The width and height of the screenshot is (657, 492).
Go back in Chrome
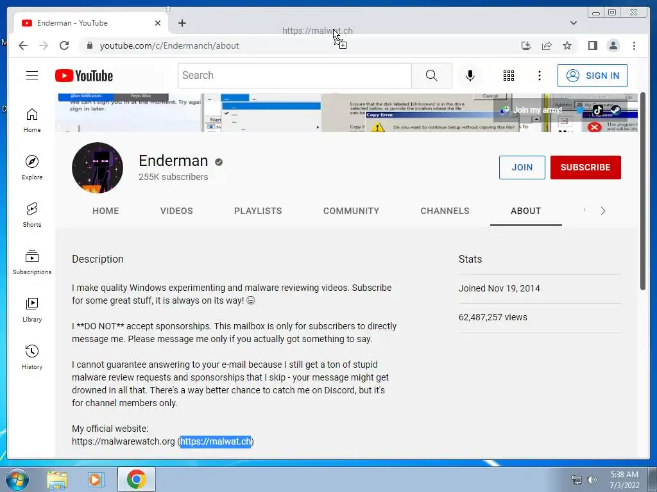tap(23, 45)
